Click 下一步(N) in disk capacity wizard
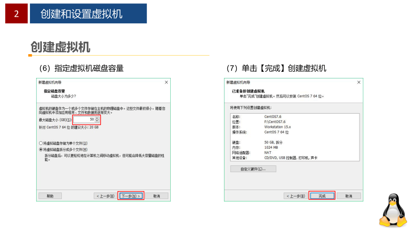Viewport: 409px width, 230px height. point(131,196)
